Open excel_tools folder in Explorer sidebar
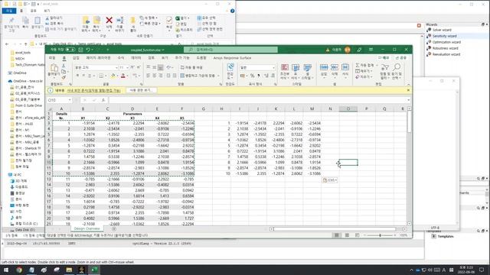This screenshot has height=275, width=490. click(22, 53)
